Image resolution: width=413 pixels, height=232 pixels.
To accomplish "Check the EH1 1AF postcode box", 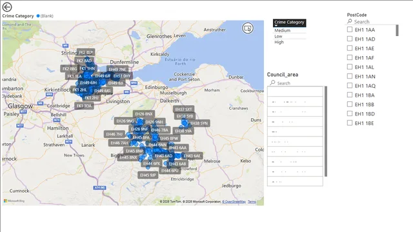I will pyautogui.click(x=350, y=57).
